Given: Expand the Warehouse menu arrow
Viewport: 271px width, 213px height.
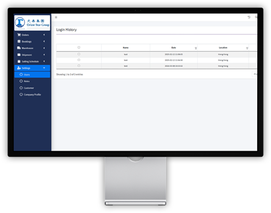Looking at the screenshot, I should [44, 48].
